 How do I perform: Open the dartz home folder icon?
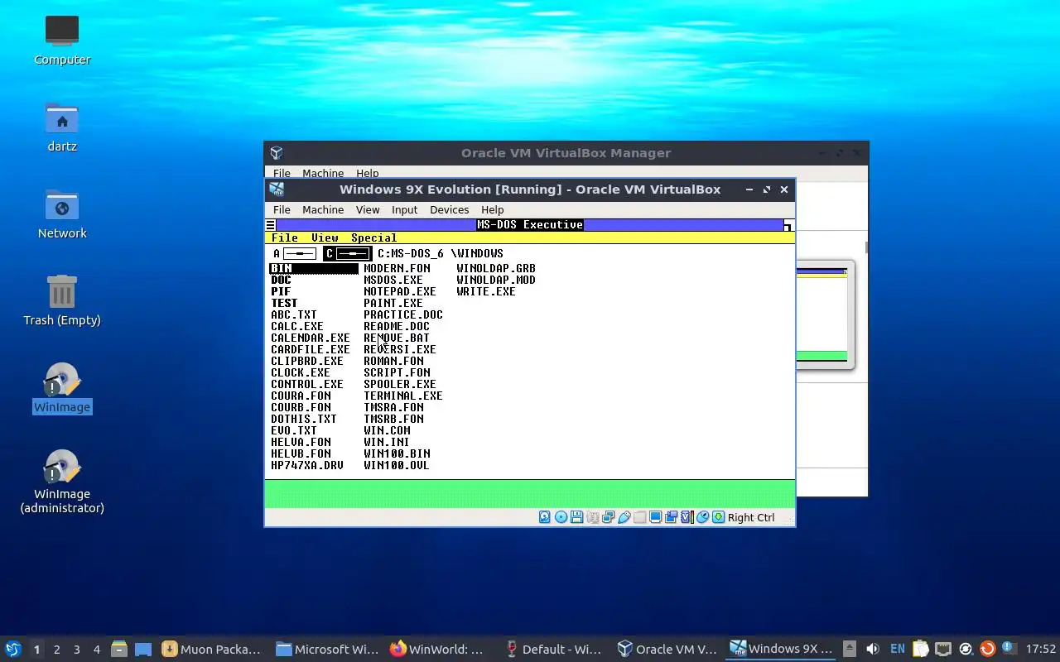pyautogui.click(x=62, y=127)
